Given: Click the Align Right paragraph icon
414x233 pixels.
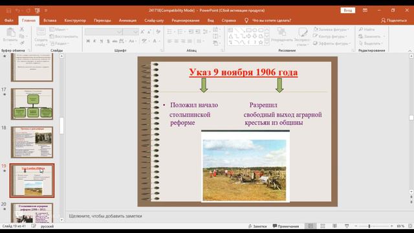Looking at the screenshot, I should pyautogui.click(x=183, y=41).
